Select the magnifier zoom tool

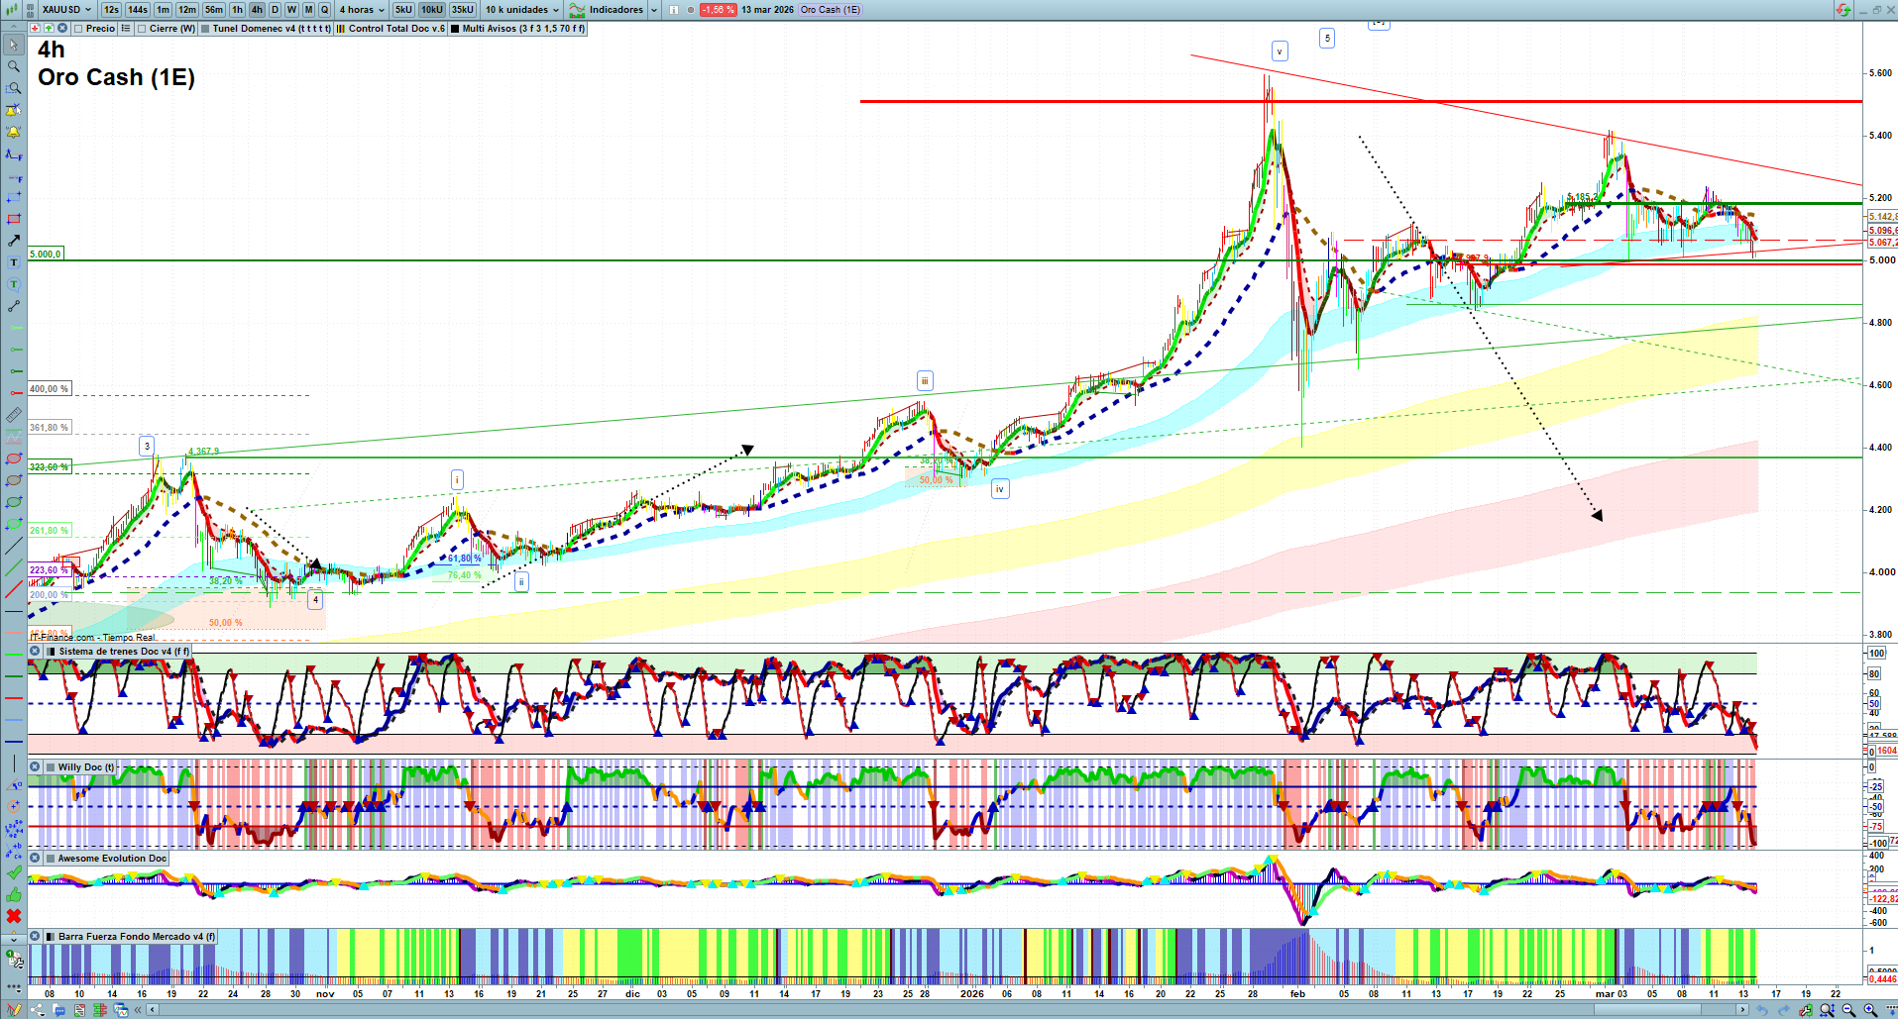point(14,66)
